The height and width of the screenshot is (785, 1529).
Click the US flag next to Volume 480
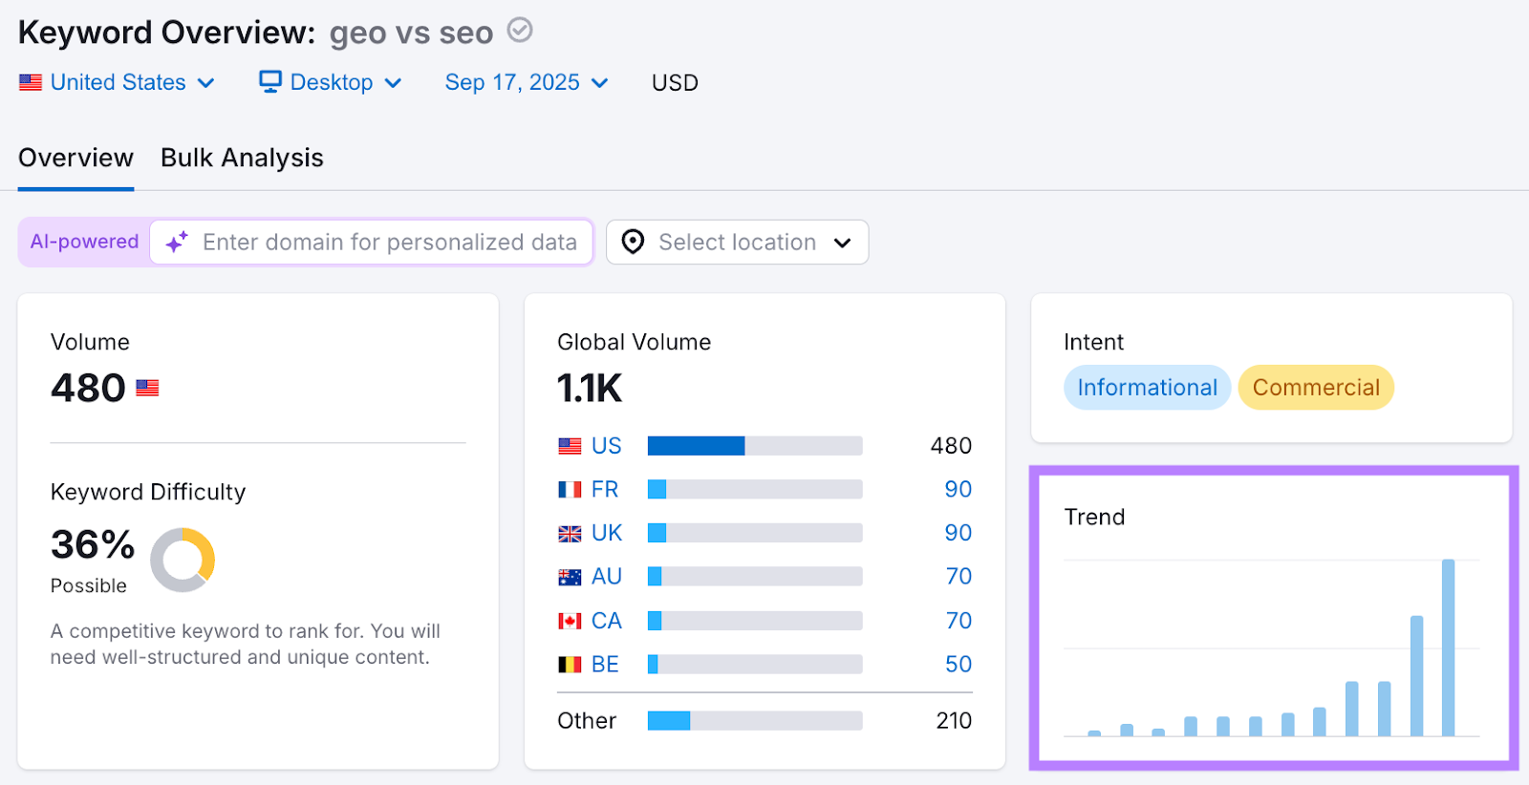(147, 388)
